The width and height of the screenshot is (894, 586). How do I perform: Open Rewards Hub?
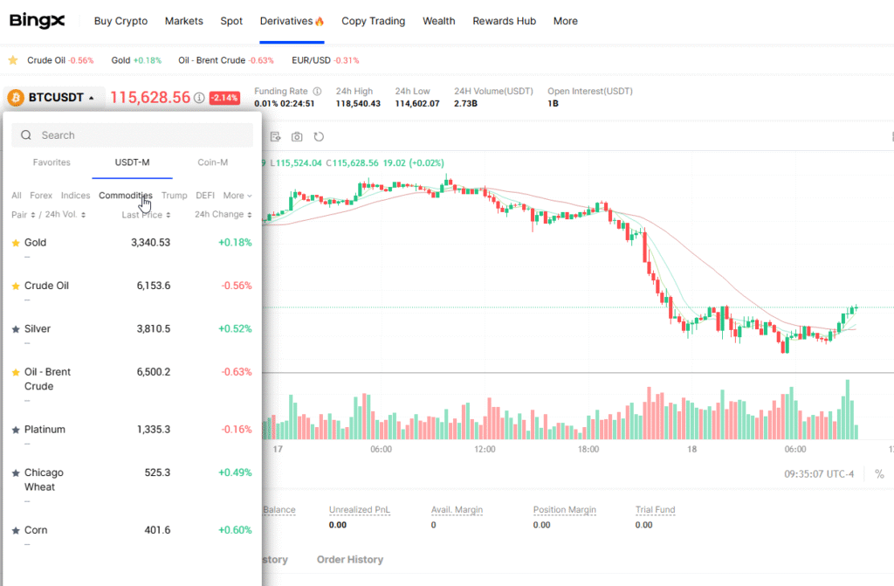(504, 21)
